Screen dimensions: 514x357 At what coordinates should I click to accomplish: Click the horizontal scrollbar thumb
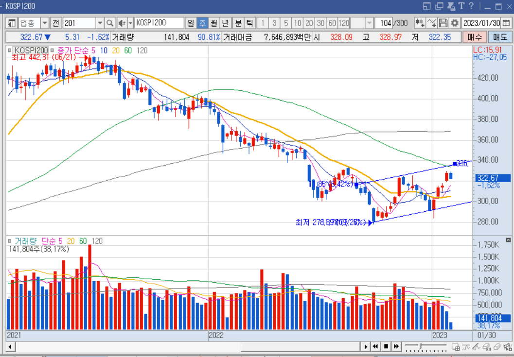[x=300, y=346]
